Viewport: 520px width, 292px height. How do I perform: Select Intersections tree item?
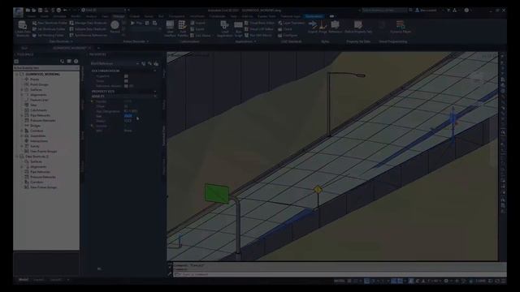[x=39, y=141]
